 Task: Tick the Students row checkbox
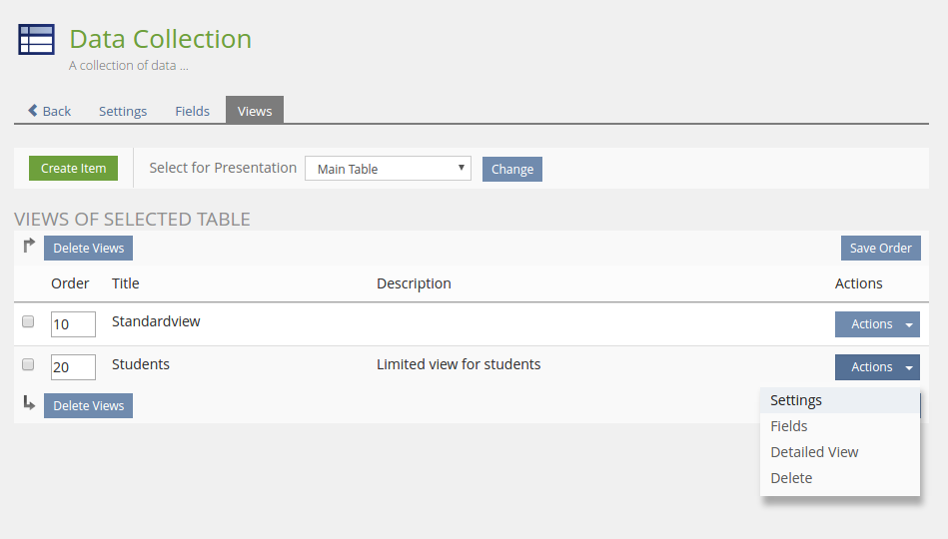[x=28, y=364]
